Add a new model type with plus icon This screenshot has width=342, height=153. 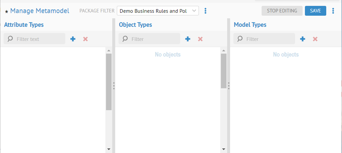(303, 39)
